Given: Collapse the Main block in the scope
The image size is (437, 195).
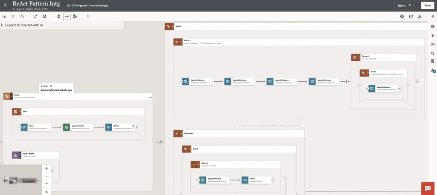Looking at the screenshot, I should coord(17,112).
